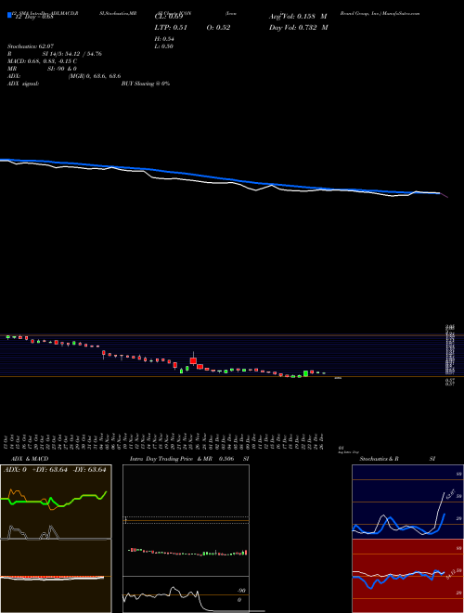Open the ManafaSutra.com watermark link
Viewport: 464px width, 613px height.
(x=402, y=13)
